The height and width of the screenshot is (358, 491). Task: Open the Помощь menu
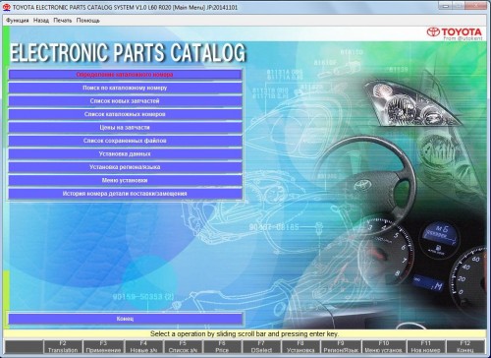click(87, 21)
